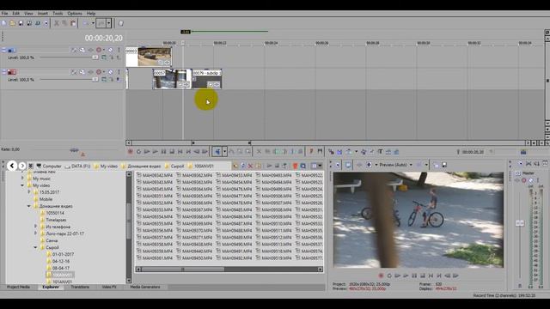
Task: Open automation settings dropdown on second track
Action: pyautogui.click(x=103, y=72)
